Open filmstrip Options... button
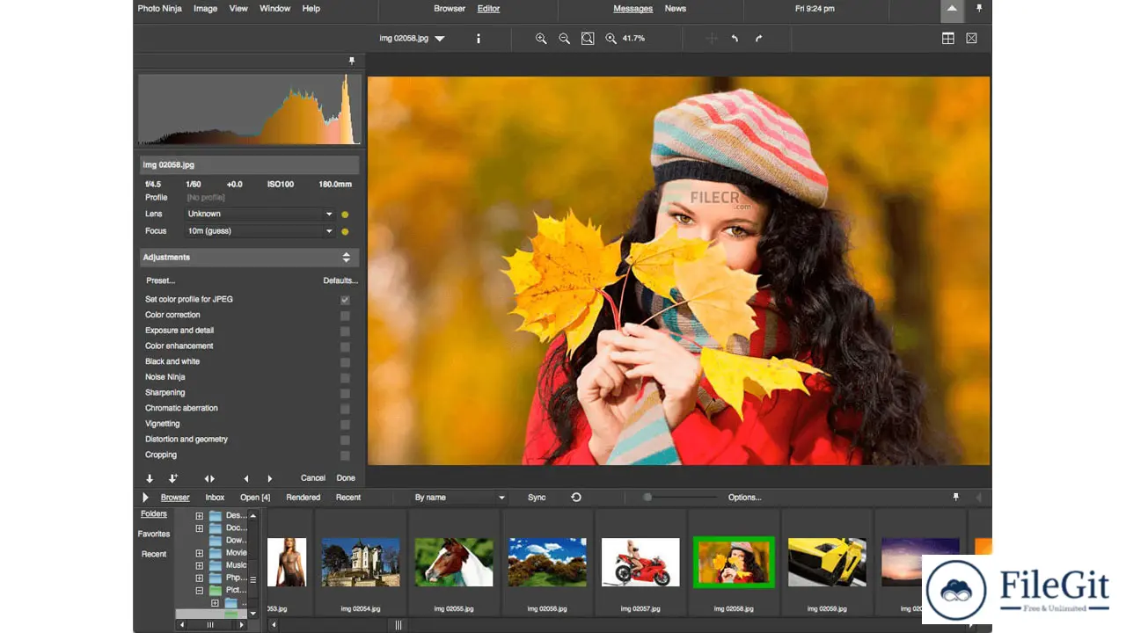1126x633 pixels. (x=745, y=498)
